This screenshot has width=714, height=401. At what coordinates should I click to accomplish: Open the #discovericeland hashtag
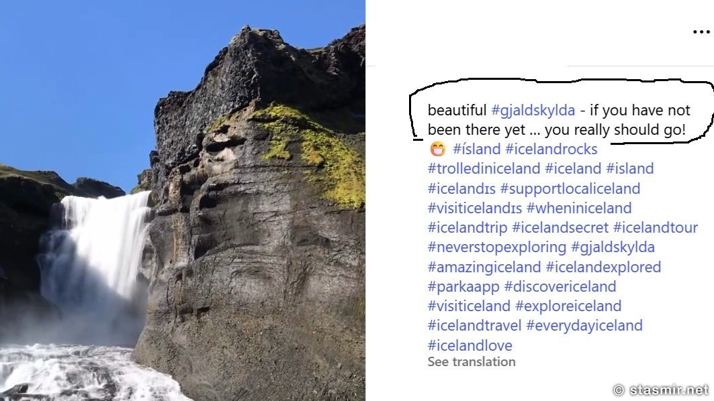560,286
